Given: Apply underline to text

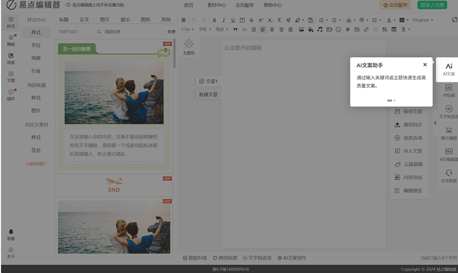Looking at the screenshot, I should click(233, 20).
